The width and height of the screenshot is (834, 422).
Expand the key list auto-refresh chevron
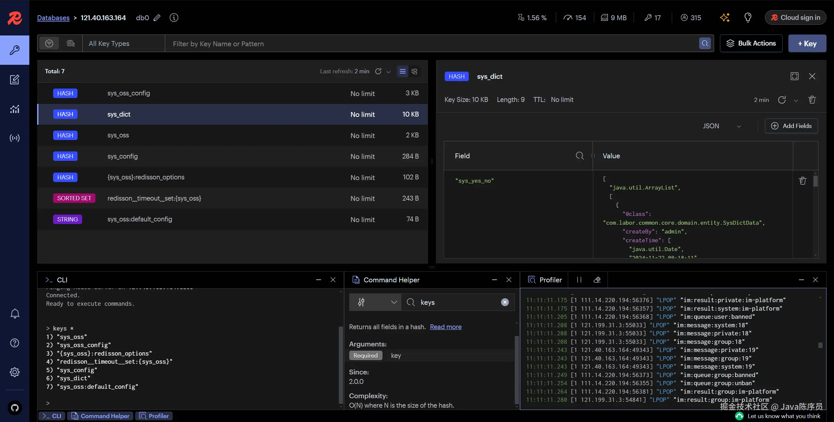388,72
